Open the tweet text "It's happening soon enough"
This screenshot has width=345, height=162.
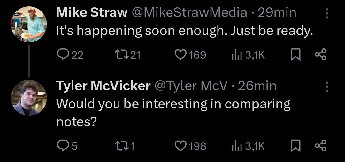click(x=184, y=31)
